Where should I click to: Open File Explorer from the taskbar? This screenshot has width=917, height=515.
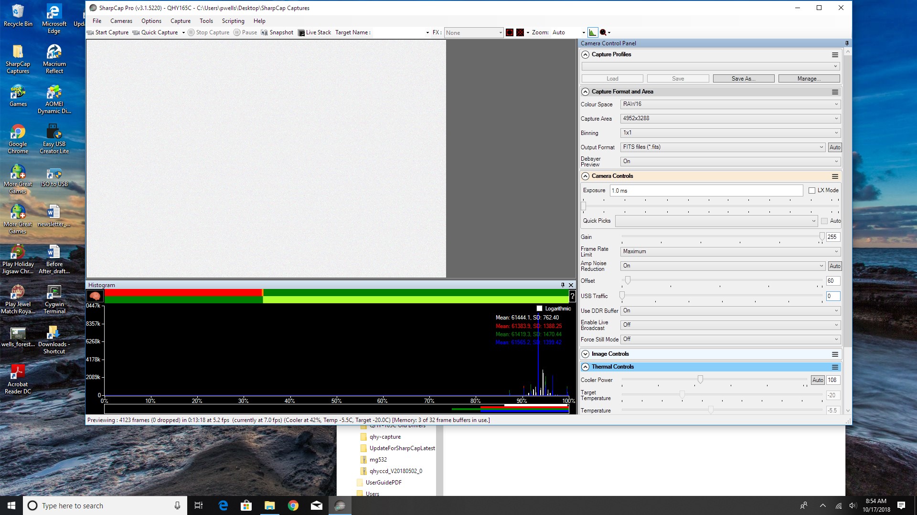(x=270, y=505)
